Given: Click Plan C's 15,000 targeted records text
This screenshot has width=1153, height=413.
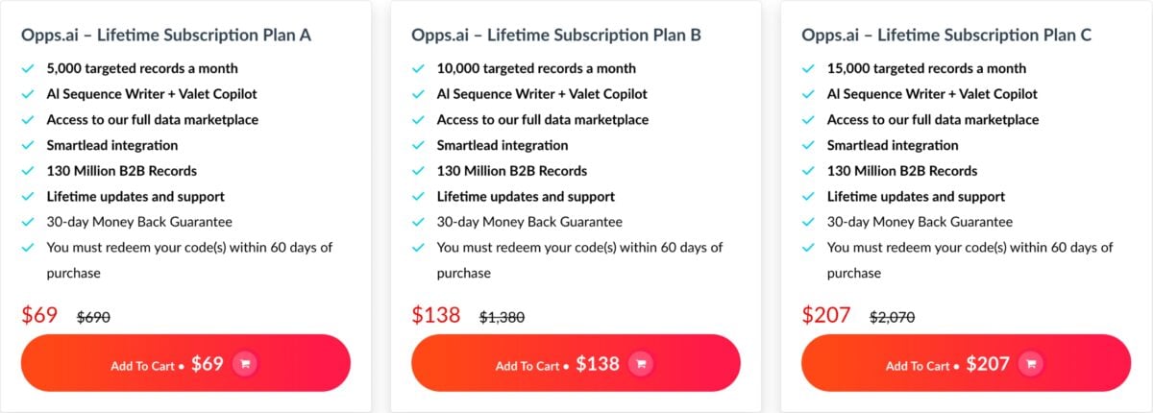Looking at the screenshot, I should click(926, 69).
